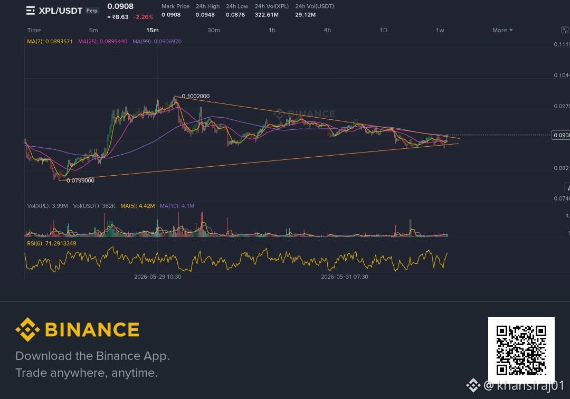Click the volume MA(10) 4.1M label
Screen dimensions: 570x399
[x=177, y=206]
